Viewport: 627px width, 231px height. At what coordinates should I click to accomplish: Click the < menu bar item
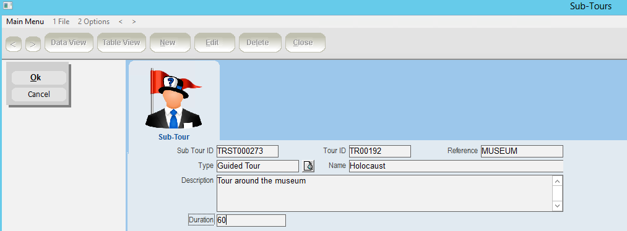pyautogui.click(x=121, y=22)
